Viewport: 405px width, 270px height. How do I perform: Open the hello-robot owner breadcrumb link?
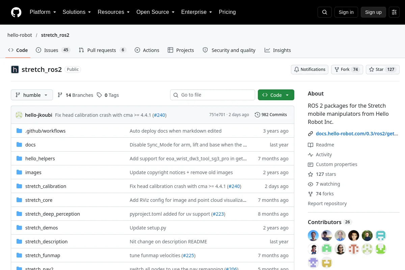(20, 35)
